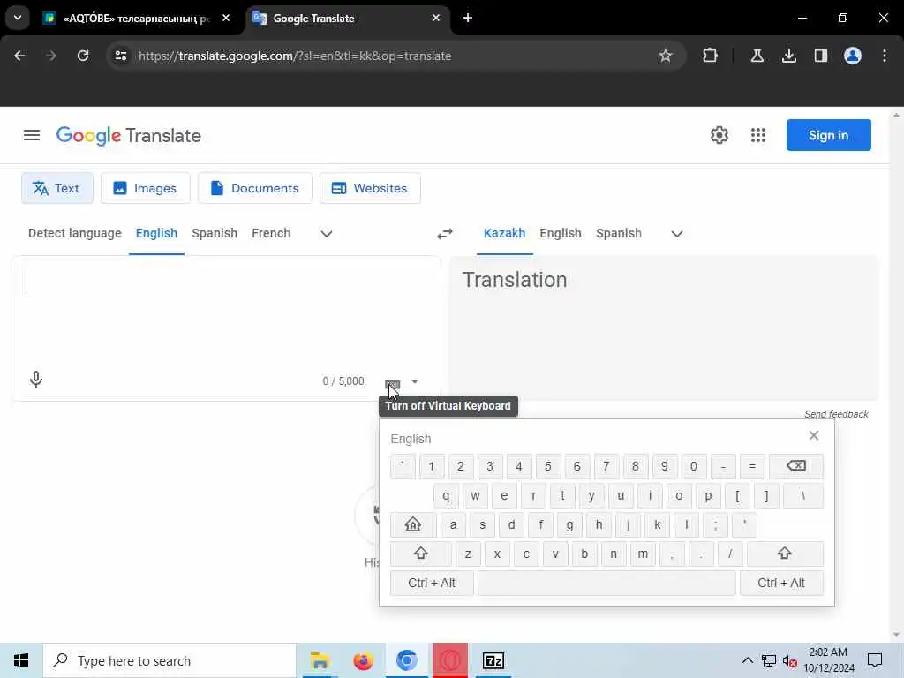This screenshot has width=904, height=678.
Task: Click the taskbar search box
Action: click(169, 660)
